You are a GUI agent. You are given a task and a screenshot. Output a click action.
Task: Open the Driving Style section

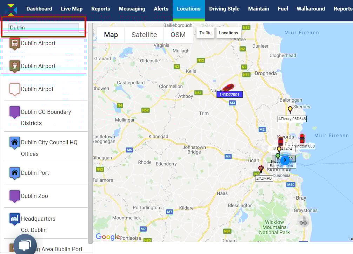tap(224, 9)
